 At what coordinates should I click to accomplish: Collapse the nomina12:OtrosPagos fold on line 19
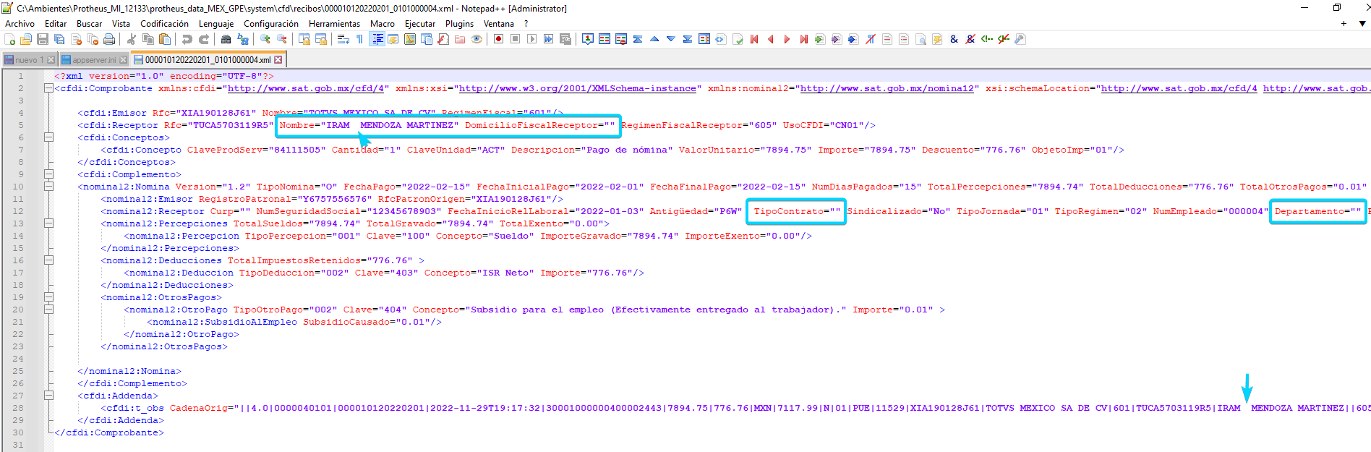tap(48, 297)
